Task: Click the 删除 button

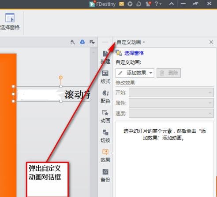Action: click(168, 73)
